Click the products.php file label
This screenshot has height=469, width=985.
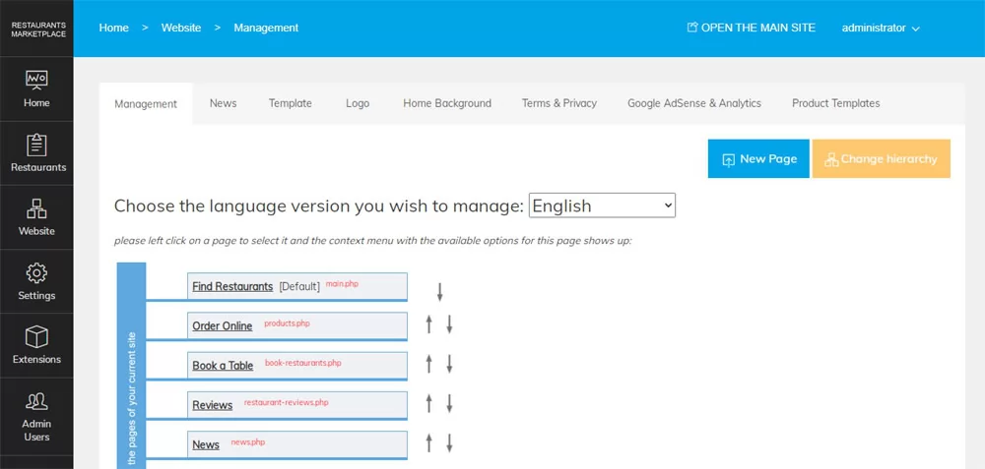pos(287,323)
